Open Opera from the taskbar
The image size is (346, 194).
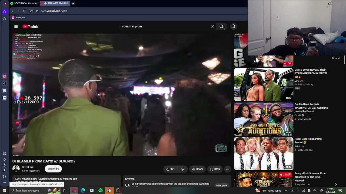[x=74, y=190]
